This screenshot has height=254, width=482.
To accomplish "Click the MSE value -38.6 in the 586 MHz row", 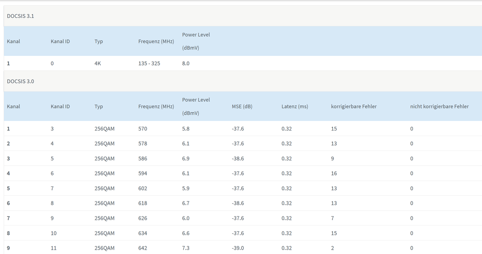I will [237, 159].
